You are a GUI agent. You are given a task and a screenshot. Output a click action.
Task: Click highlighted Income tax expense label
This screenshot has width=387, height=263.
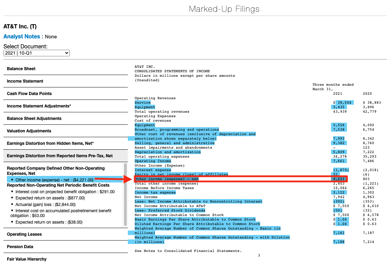[x=155, y=192]
